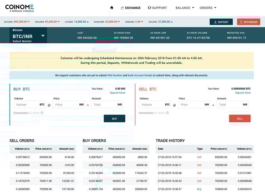
Task: Click Deposit More under Sell BTC
Action: [243, 93]
